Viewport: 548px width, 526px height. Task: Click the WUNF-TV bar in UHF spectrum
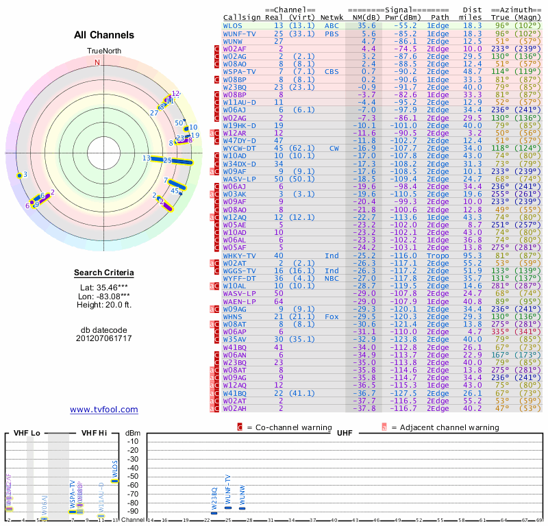point(228,508)
